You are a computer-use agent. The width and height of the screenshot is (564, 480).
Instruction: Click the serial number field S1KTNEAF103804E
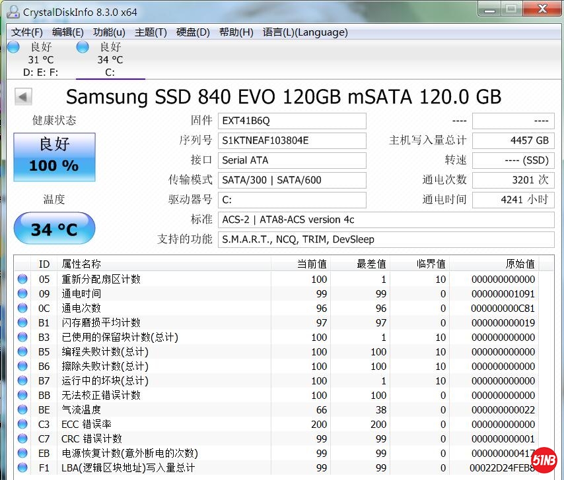292,140
